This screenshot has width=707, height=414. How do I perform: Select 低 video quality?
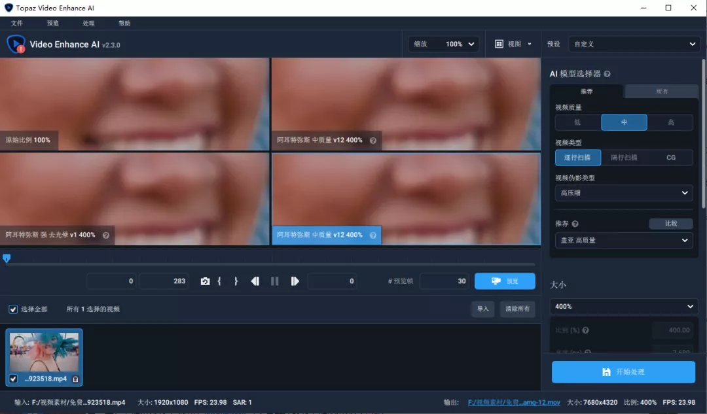click(x=577, y=122)
